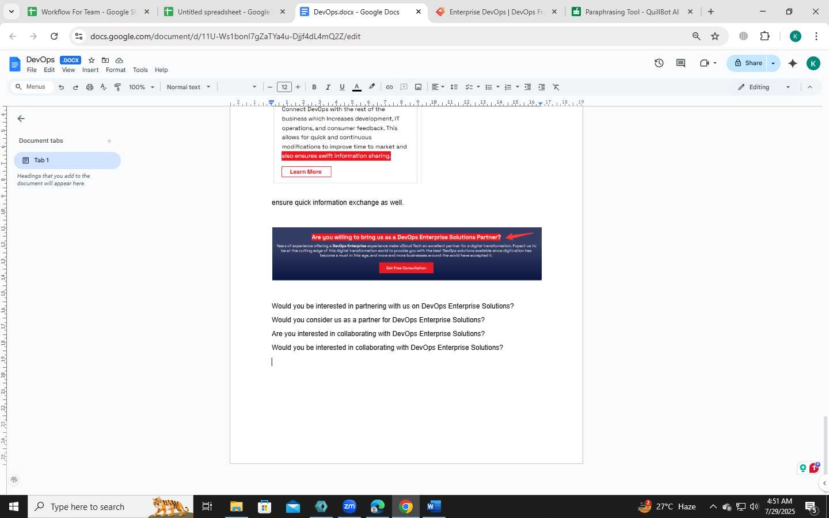The image size is (829, 518).
Task: Toggle italic formatting
Action: (328, 87)
